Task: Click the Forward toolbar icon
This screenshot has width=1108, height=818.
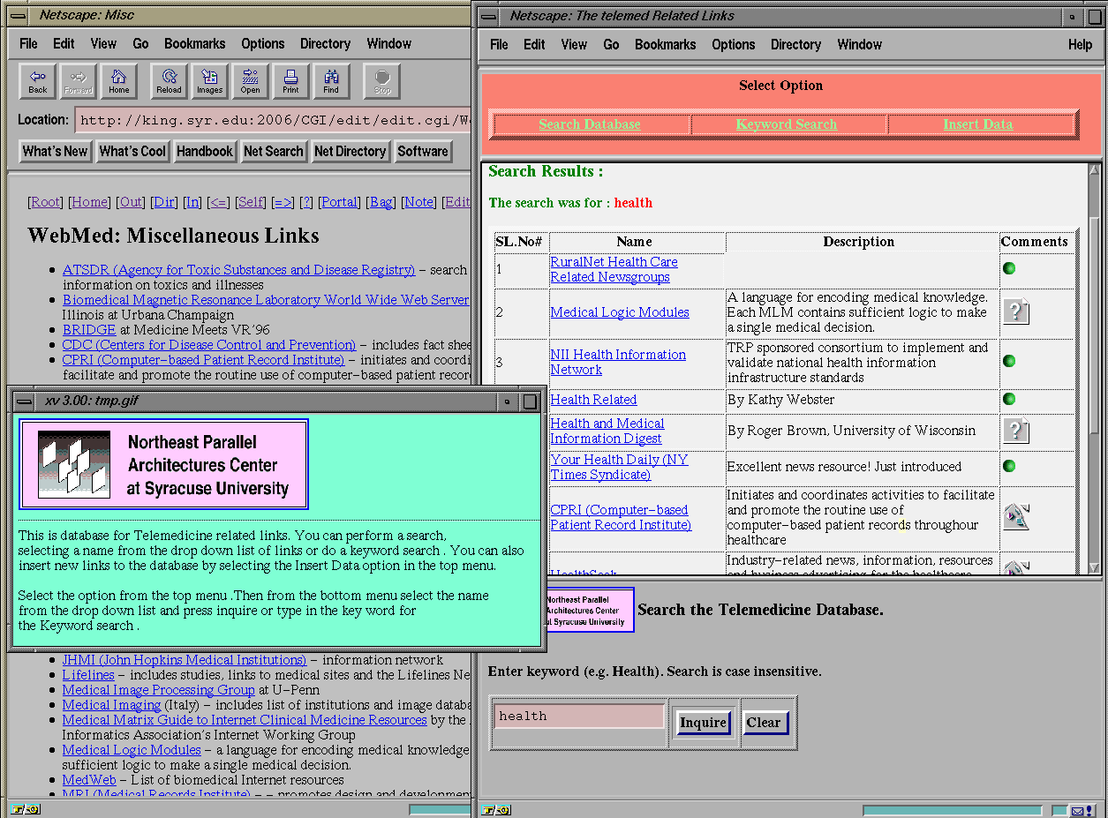Action: pyautogui.click(x=79, y=81)
